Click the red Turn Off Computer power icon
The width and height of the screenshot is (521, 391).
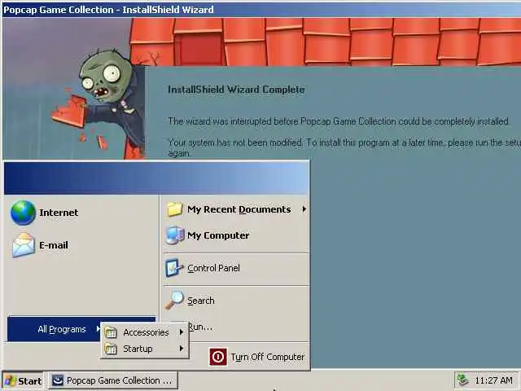point(218,357)
